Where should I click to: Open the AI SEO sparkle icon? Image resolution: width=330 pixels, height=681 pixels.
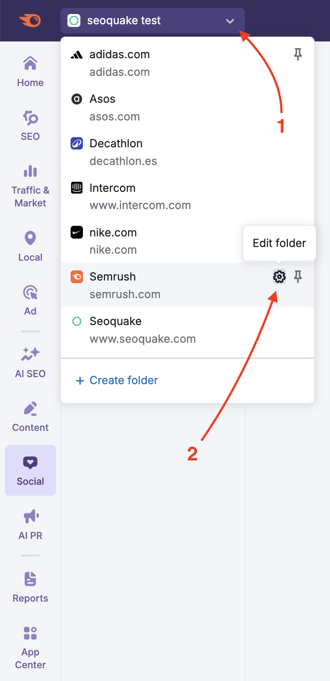(30, 354)
